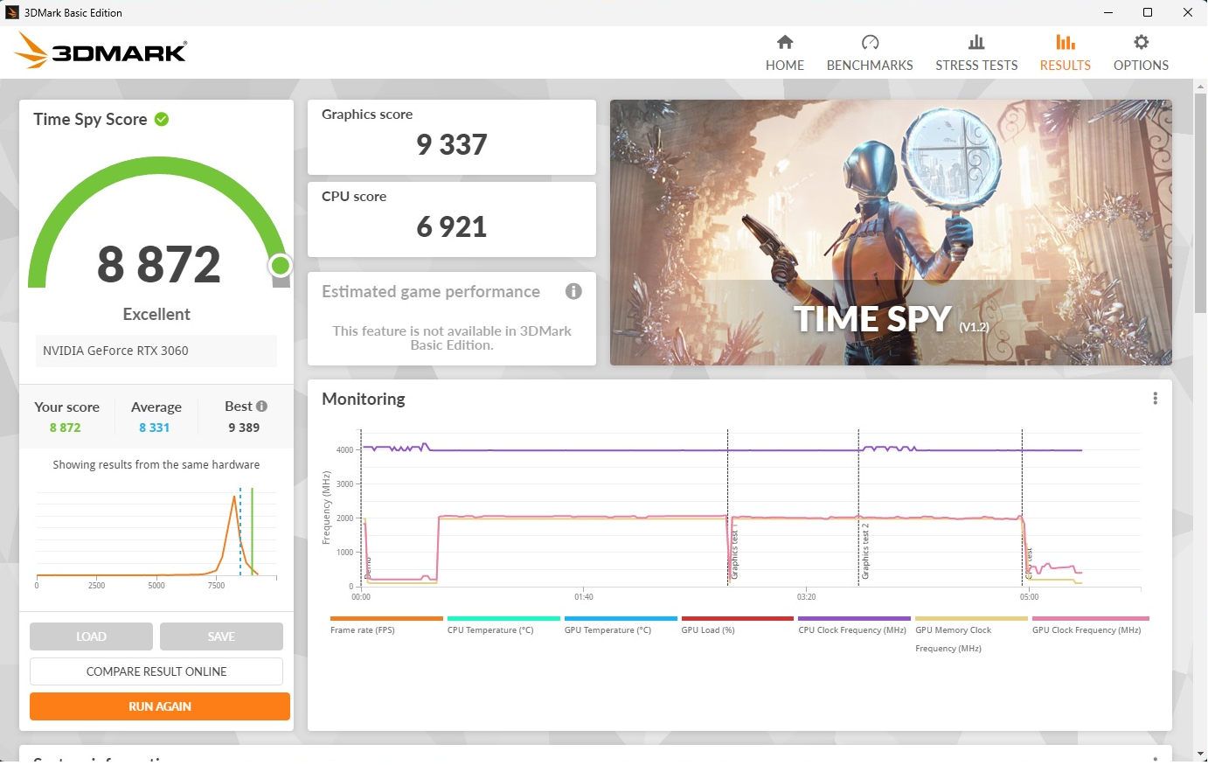Click the Home icon in navigation
Viewport: 1208px width, 765px height.
(785, 42)
